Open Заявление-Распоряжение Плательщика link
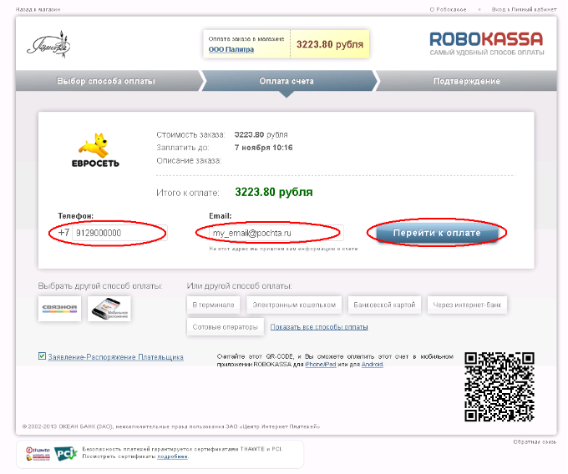This screenshot has height=474, width=568. pos(115,357)
